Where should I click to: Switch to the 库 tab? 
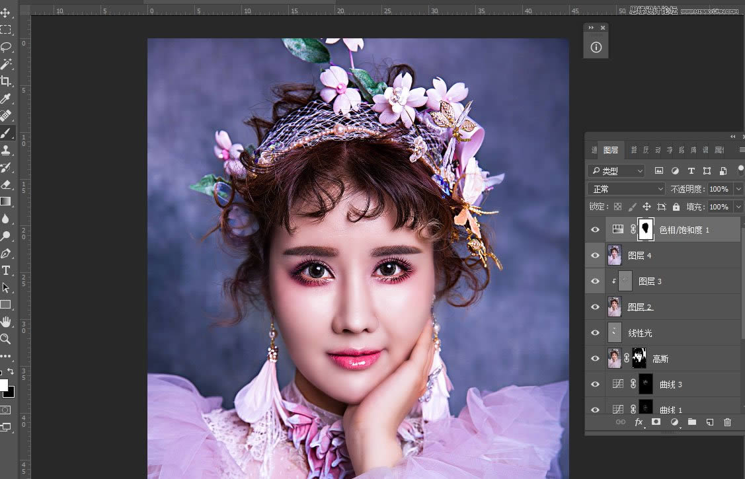693,150
